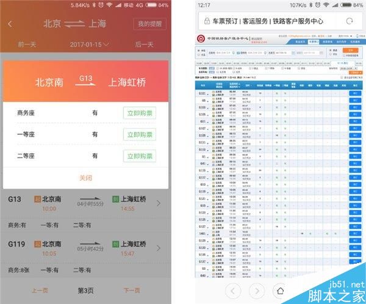
Task: Tap the back arrow beside 北京
Action: [x=10, y=24]
